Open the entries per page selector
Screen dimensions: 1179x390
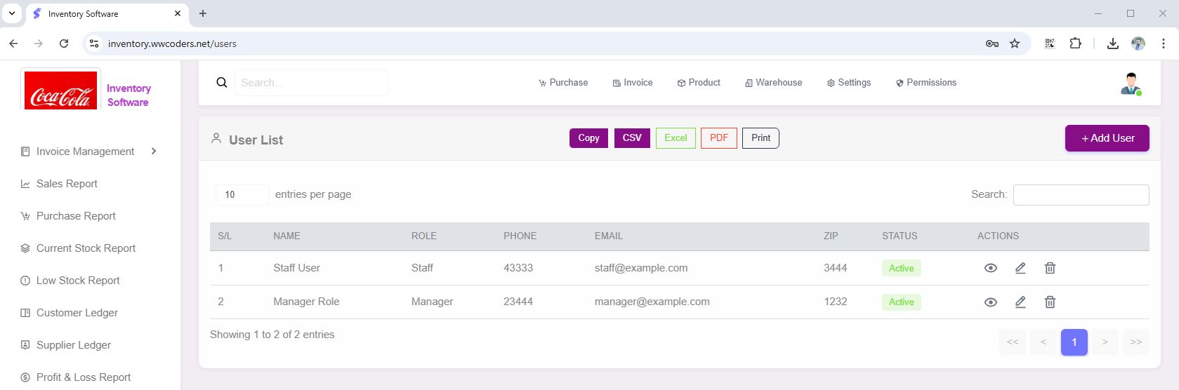pos(242,195)
